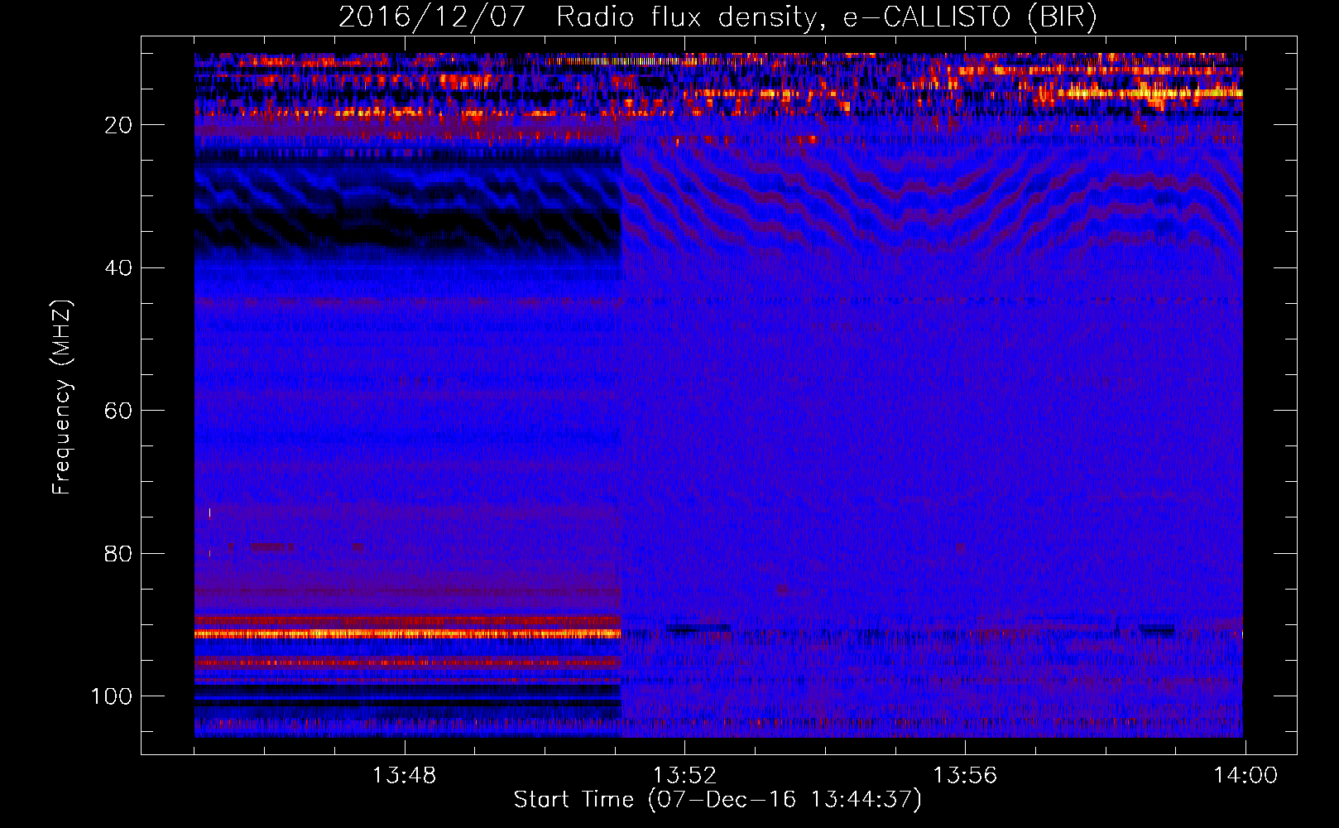Click the bright yellow band near 91 MHz

(x=407, y=633)
